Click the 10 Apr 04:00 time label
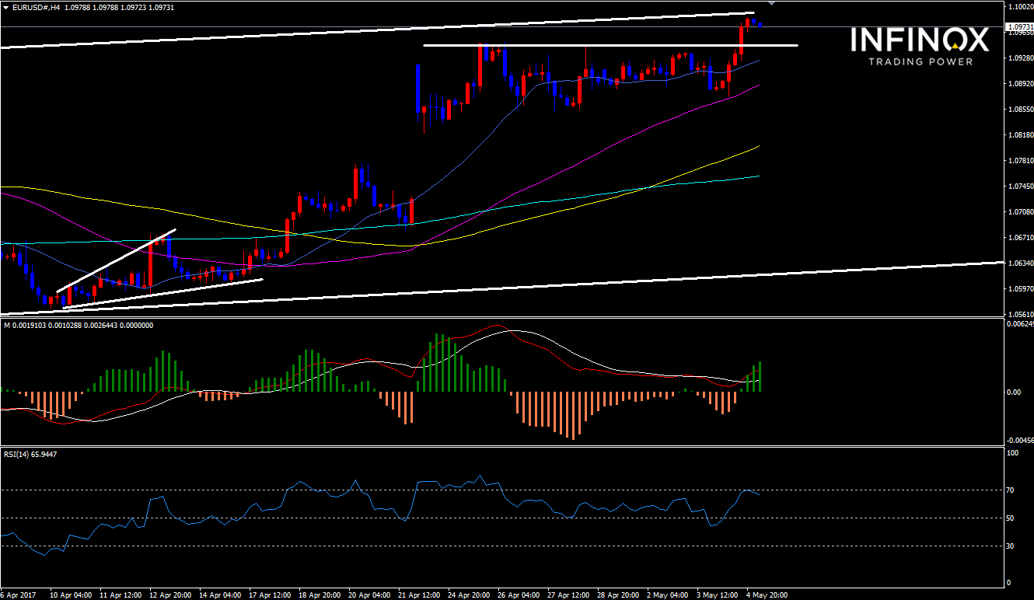The image size is (1034, 600). (x=69, y=595)
